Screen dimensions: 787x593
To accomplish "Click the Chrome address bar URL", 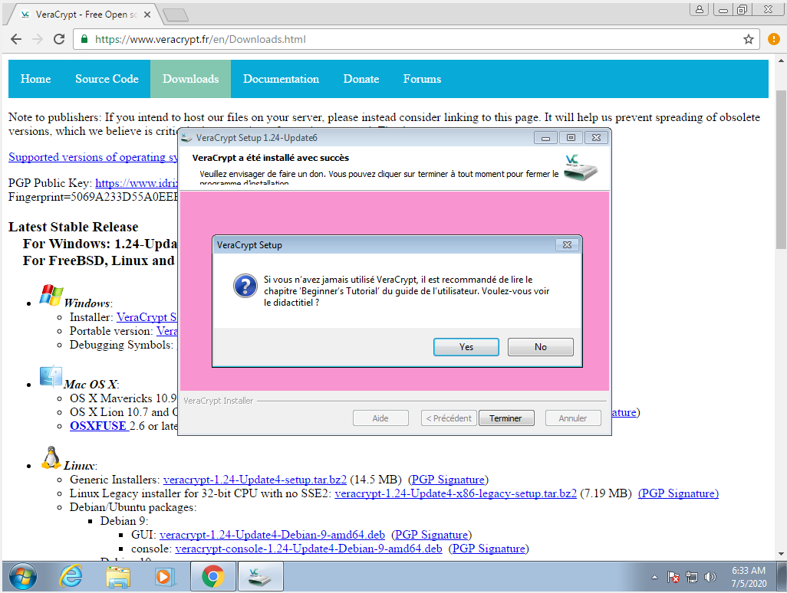I will pos(200,39).
